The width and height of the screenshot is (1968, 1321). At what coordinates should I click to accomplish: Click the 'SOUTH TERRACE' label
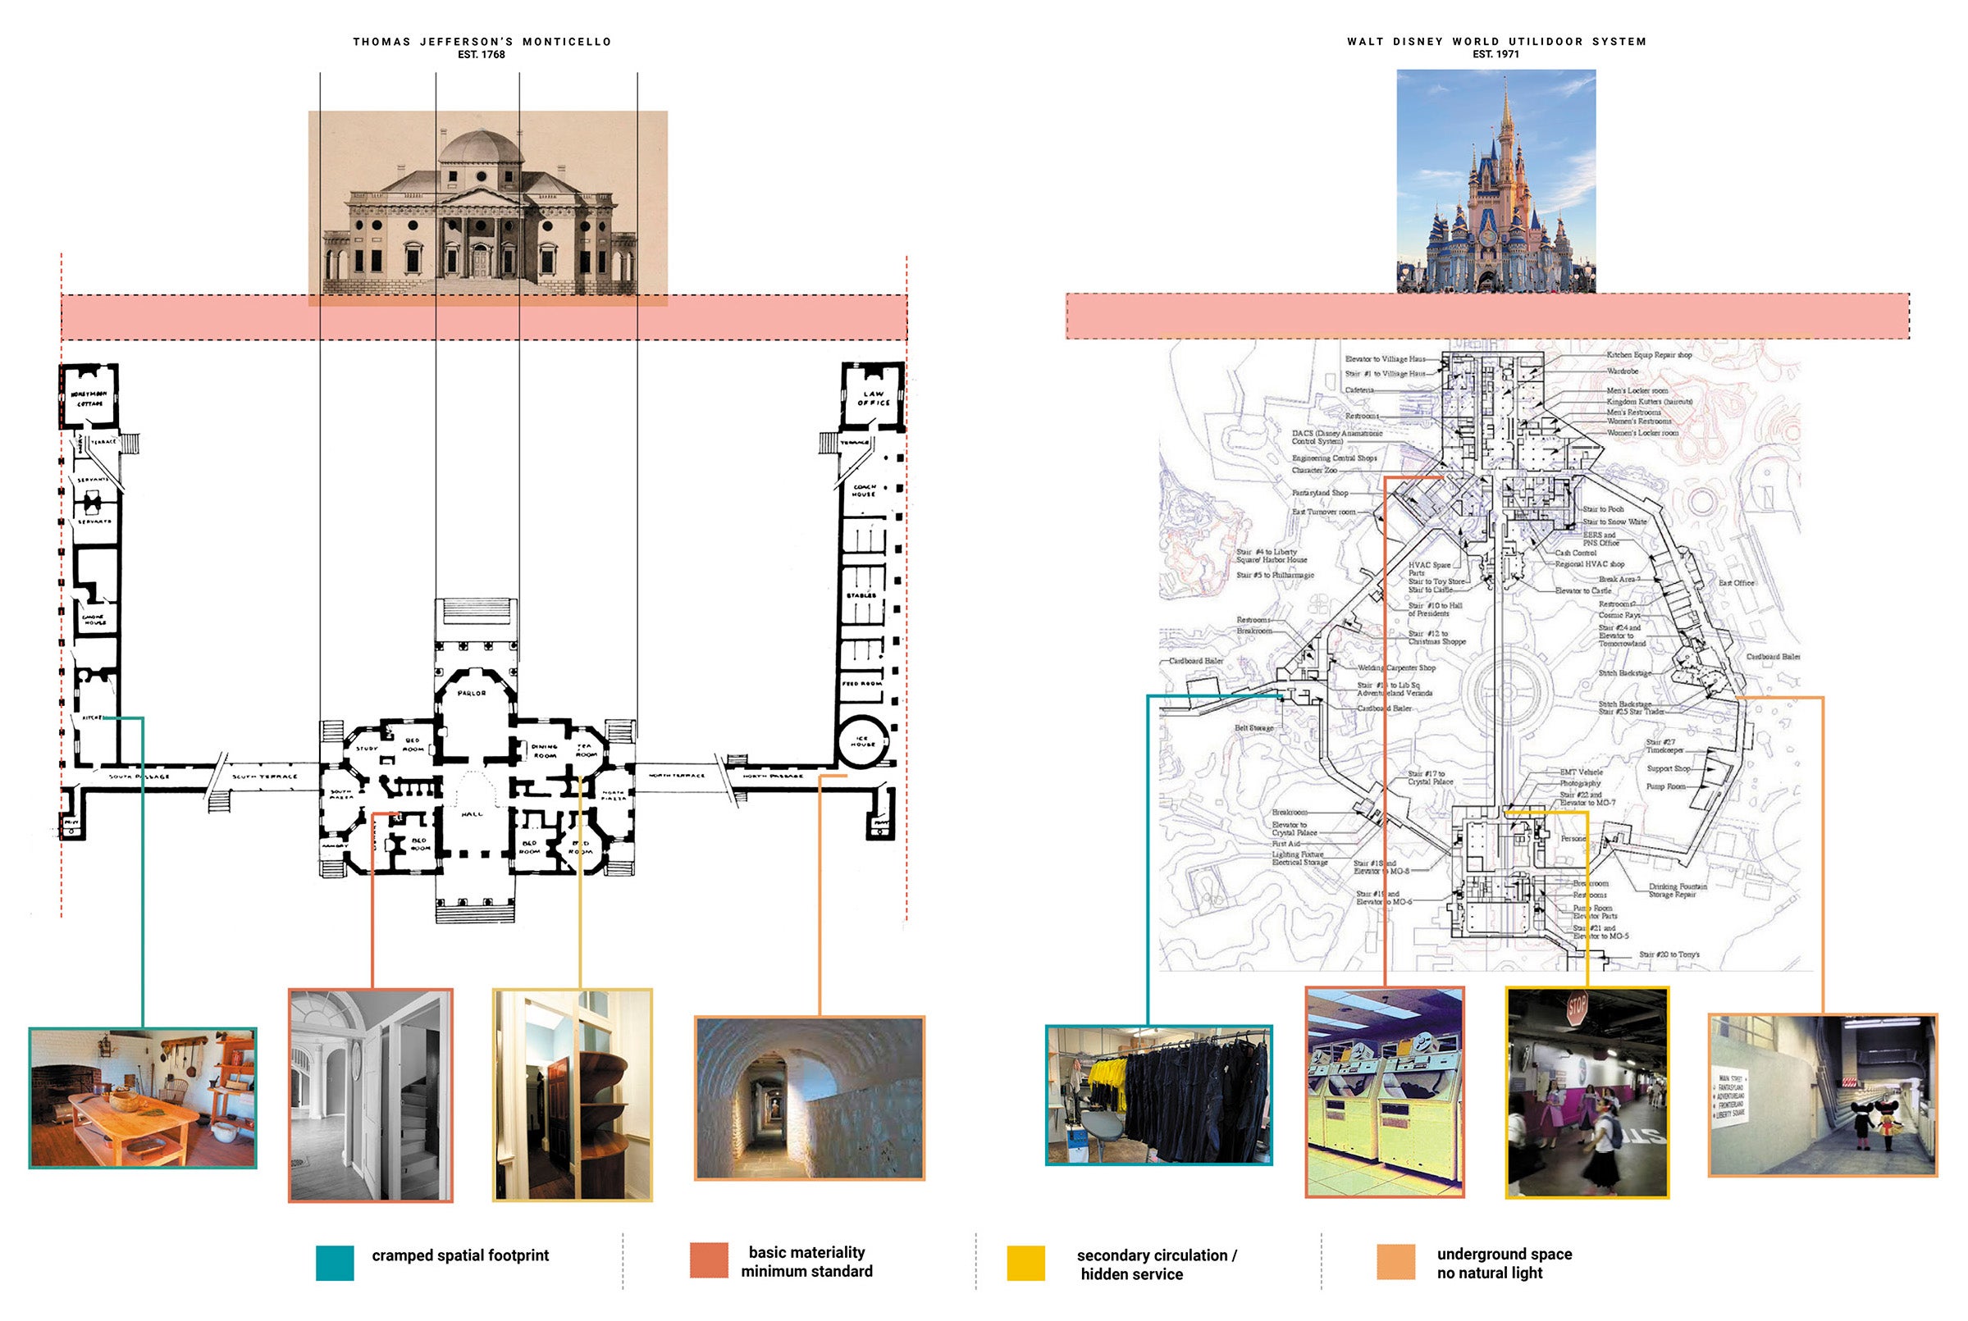265,777
